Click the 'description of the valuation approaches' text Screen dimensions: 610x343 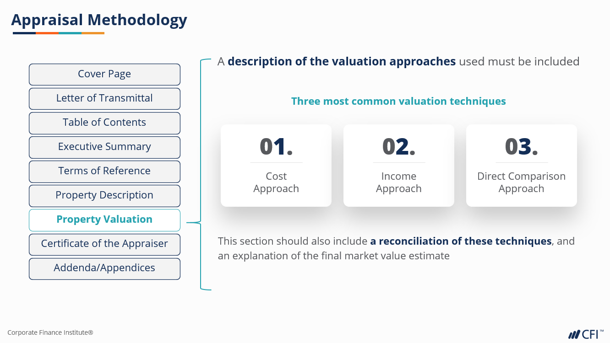pos(342,61)
